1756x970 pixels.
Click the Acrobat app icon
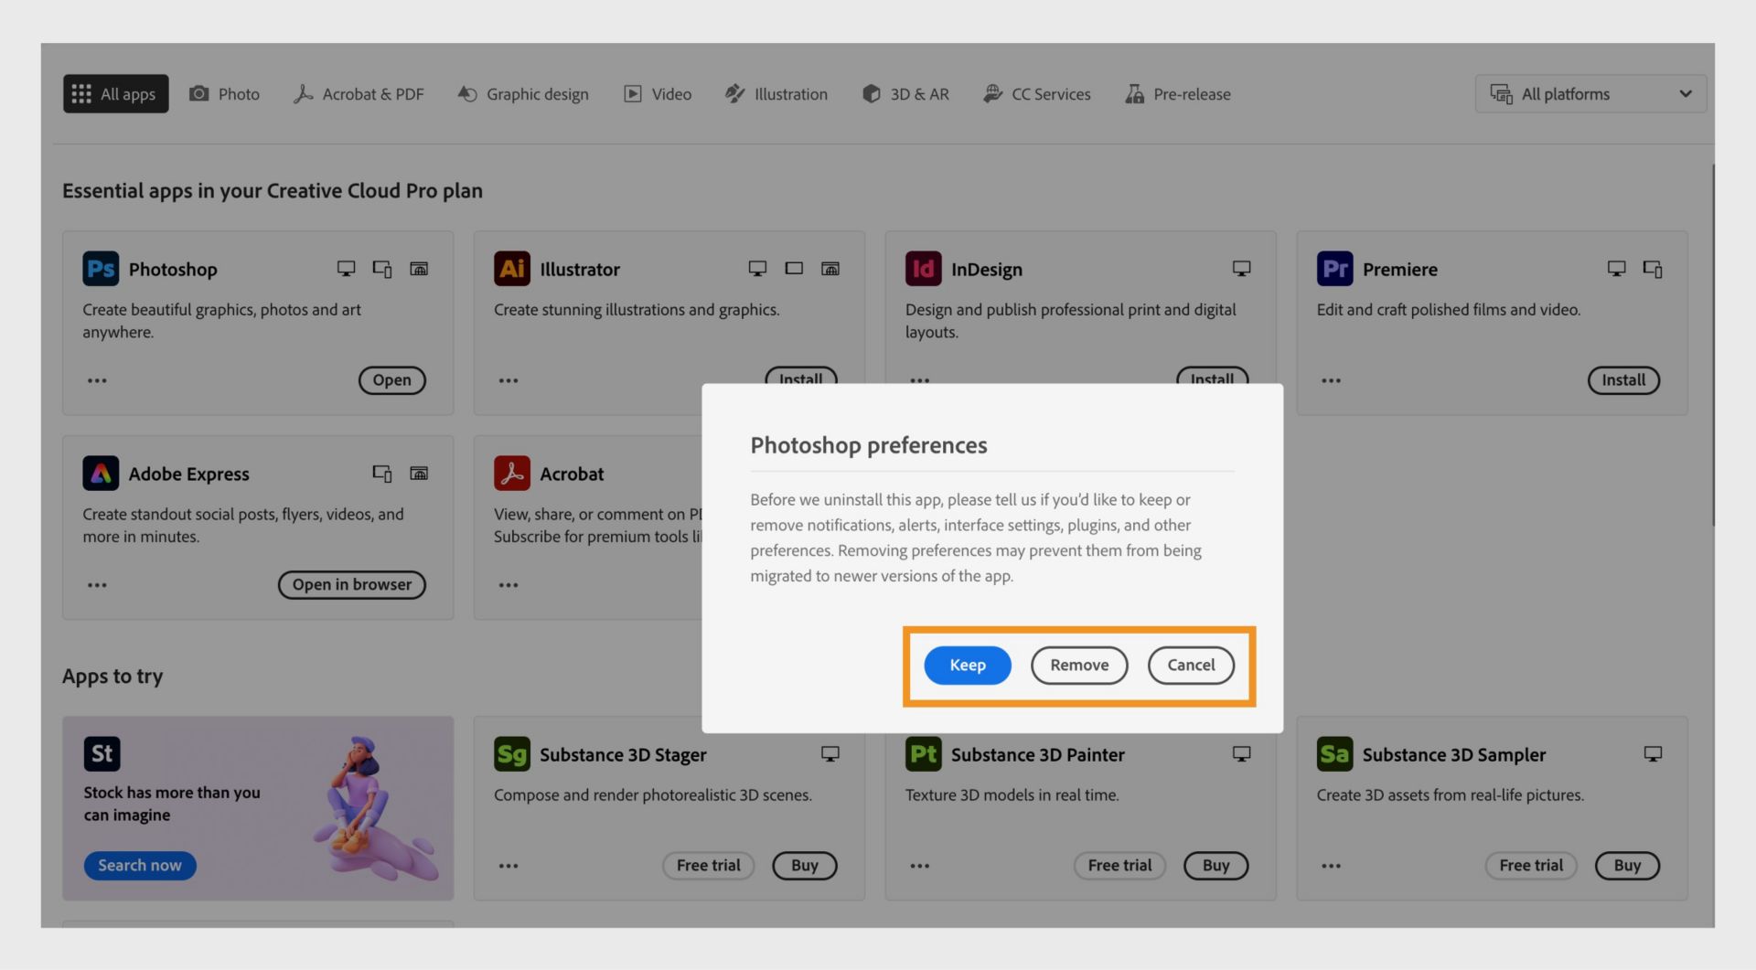click(x=512, y=474)
